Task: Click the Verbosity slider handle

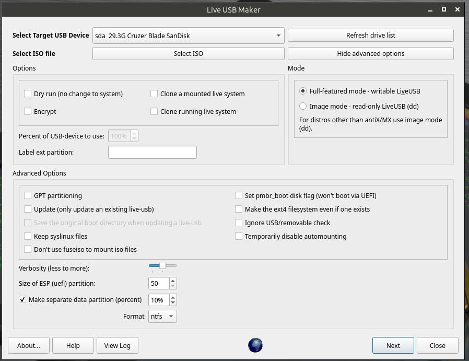Action: pyautogui.click(x=162, y=265)
